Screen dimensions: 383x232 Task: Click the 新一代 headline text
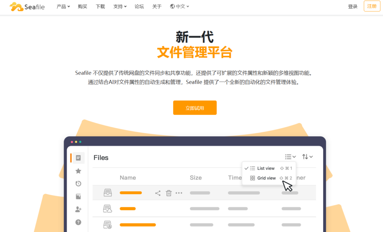(x=194, y=37)
